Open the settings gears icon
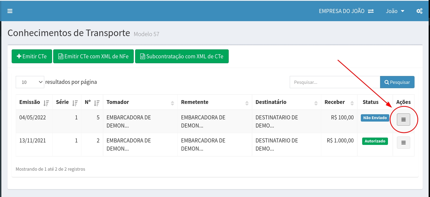Image resolution: width=430 pixels, height=197 pixels. (x=419, y=11)
